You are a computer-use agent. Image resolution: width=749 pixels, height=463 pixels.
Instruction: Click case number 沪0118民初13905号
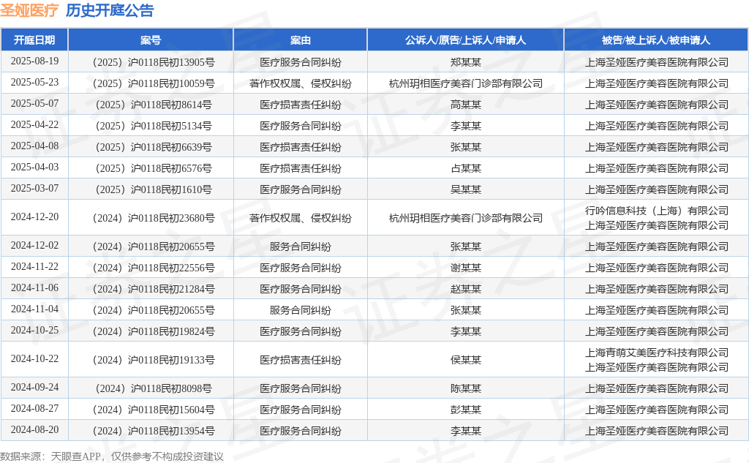click(x=171, y=62)
